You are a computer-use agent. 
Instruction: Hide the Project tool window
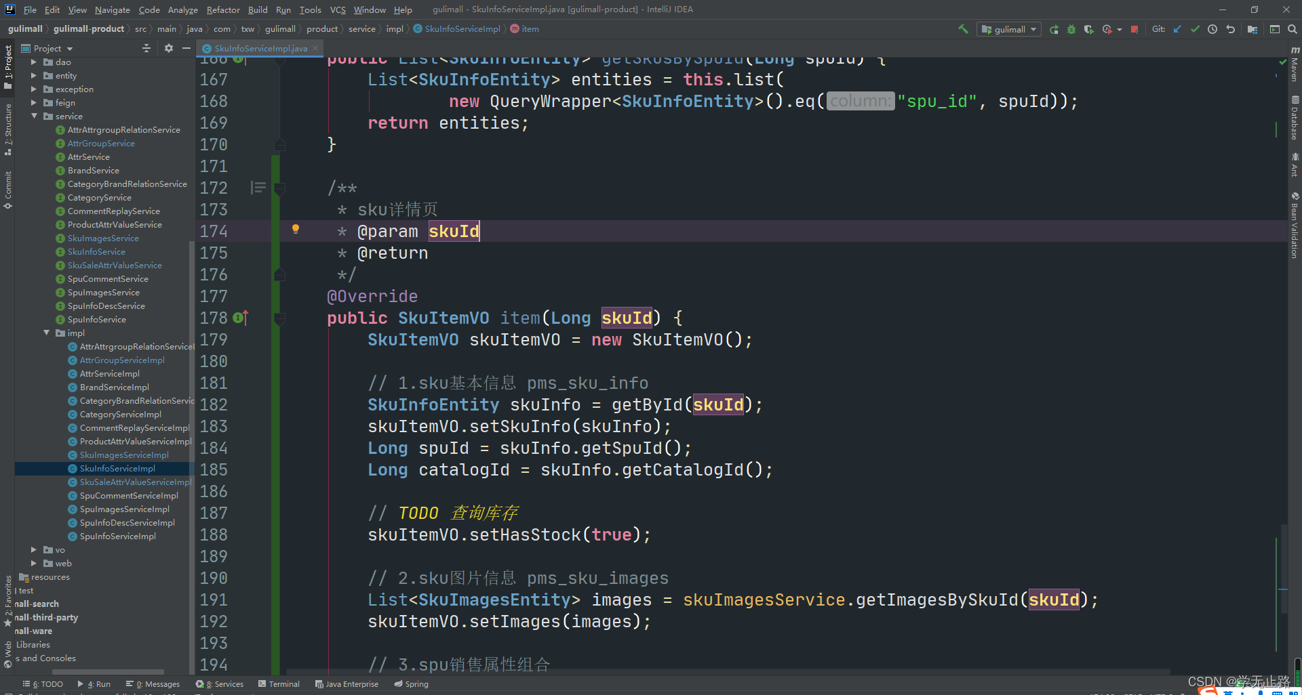(x=186, y=48)
